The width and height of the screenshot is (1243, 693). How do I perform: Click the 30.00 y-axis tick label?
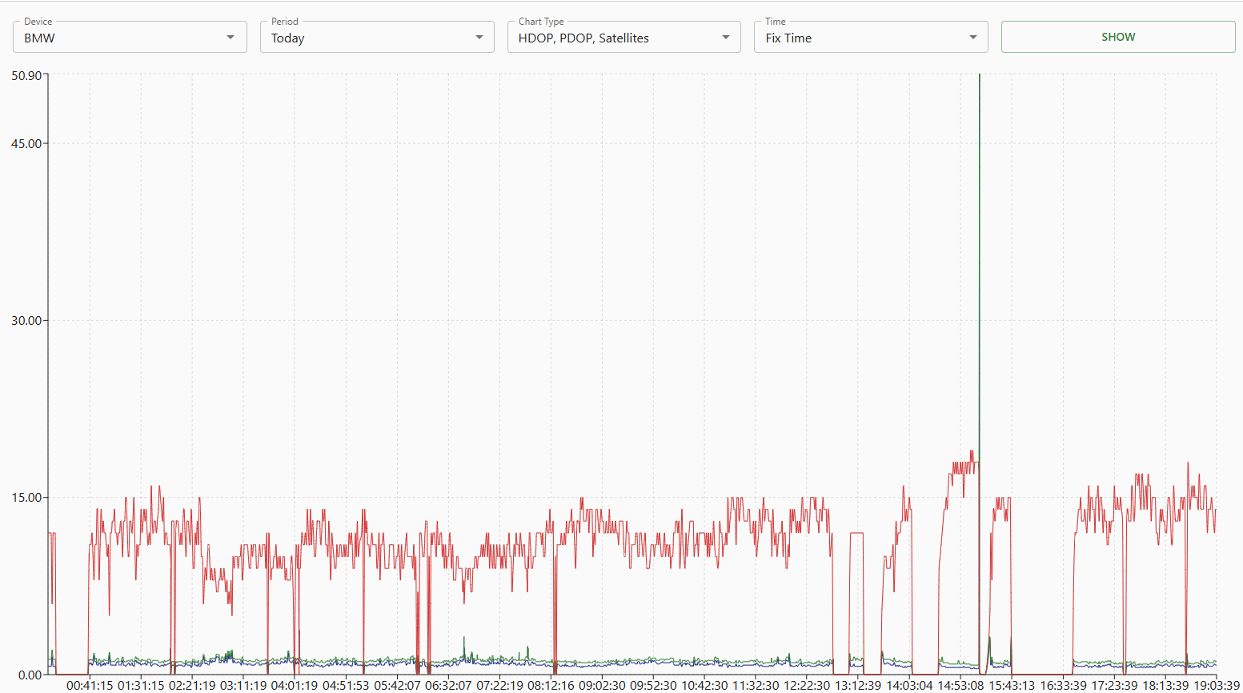[x=26, y=321]
